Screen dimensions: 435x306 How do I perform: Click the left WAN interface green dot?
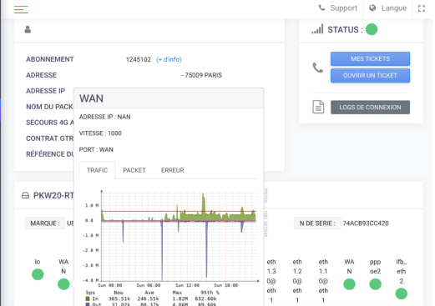(x=63, y=284)
